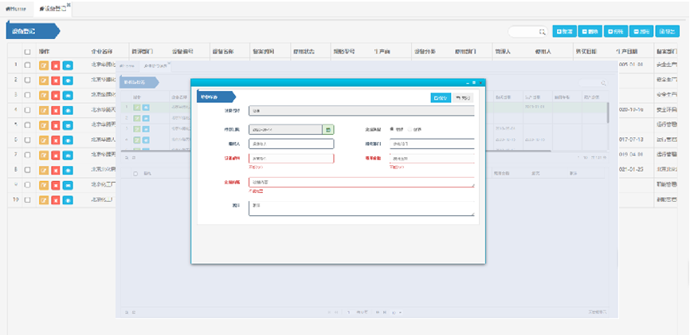Viewport: 690px width, 335px height.
Task: Click the search magnifier icon in the toolbar
Action: [542, 32]
